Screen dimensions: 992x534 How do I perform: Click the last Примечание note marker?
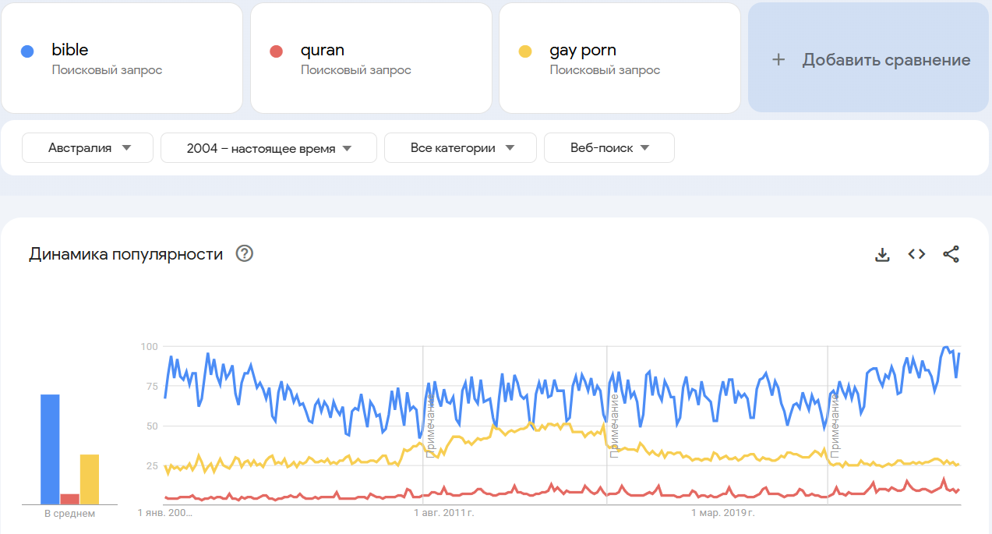pyautogui.click(x=835, y=425)
